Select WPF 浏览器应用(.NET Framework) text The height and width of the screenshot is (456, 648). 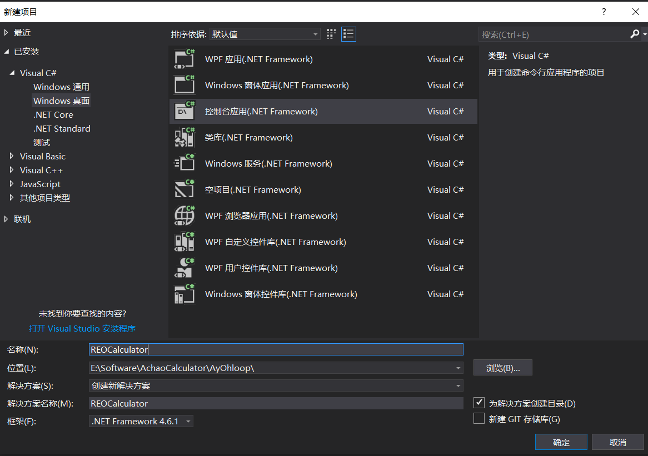[271, 216]
